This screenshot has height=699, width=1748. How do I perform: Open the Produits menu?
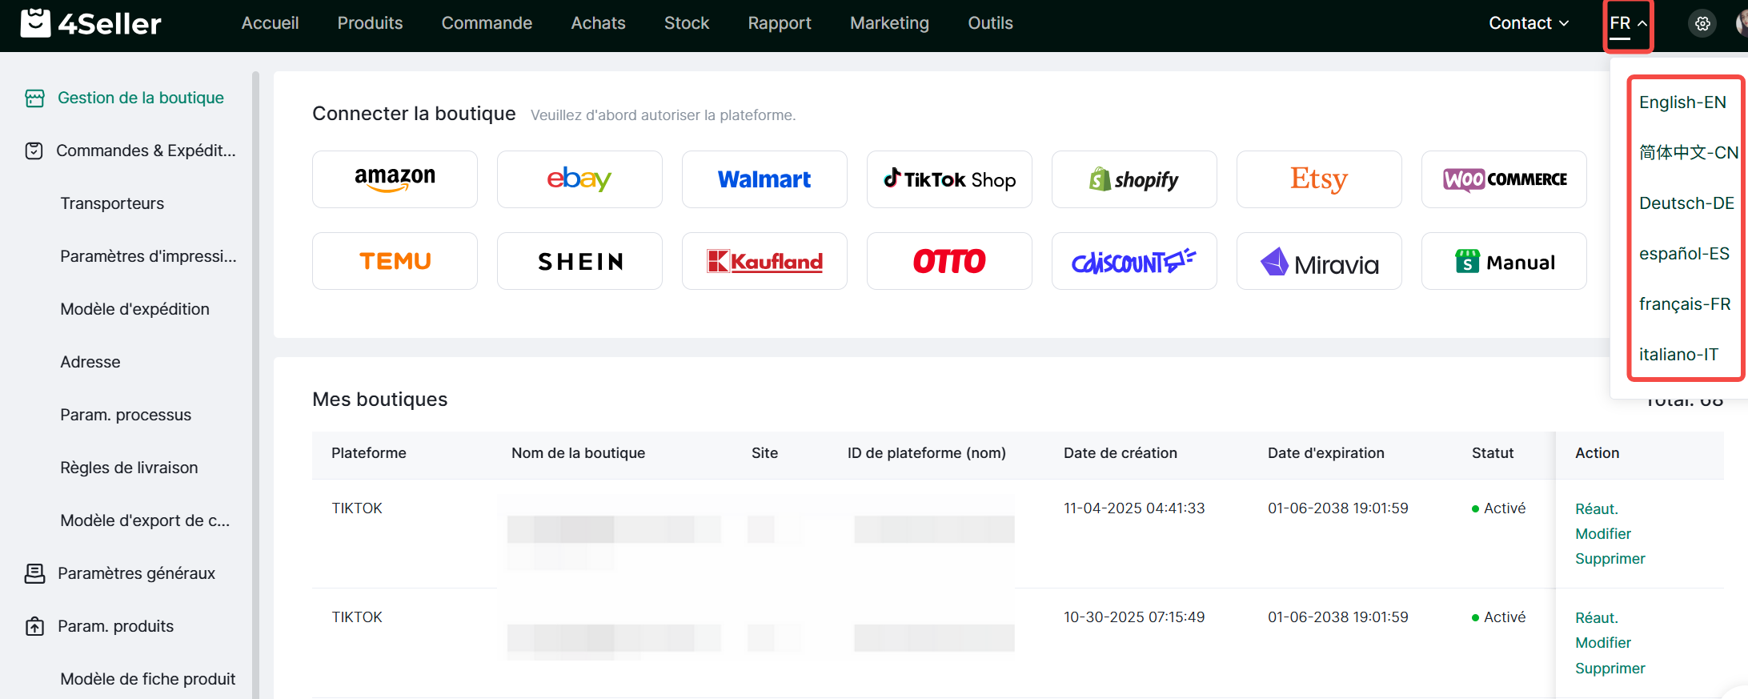pos(370,23)
